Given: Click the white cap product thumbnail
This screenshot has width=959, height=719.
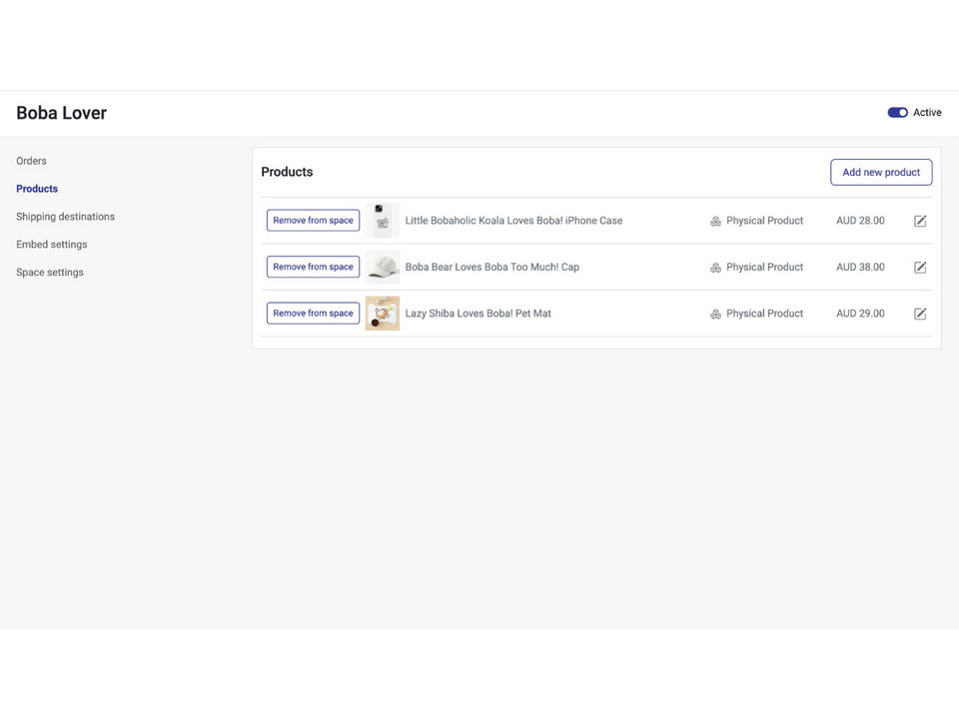Looking at the screenshot, I should pos(383,267).
